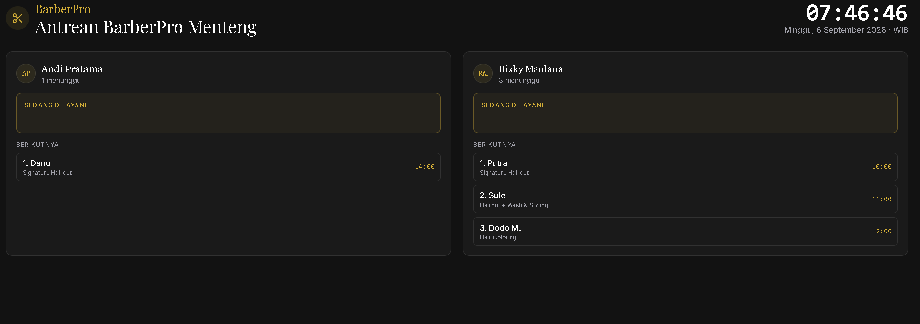Select the Antrean BarberPro Menteng heading
920x324 pixels.
point(146,27)
